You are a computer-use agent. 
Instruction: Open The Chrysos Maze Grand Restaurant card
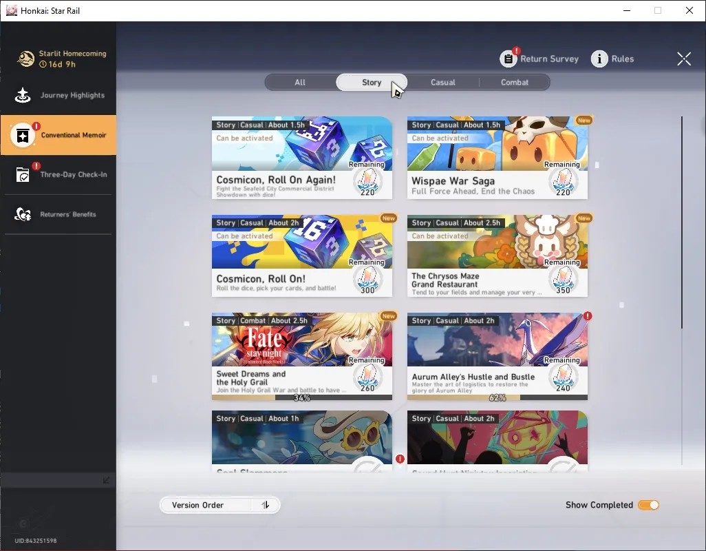click(x=497, y=256)
